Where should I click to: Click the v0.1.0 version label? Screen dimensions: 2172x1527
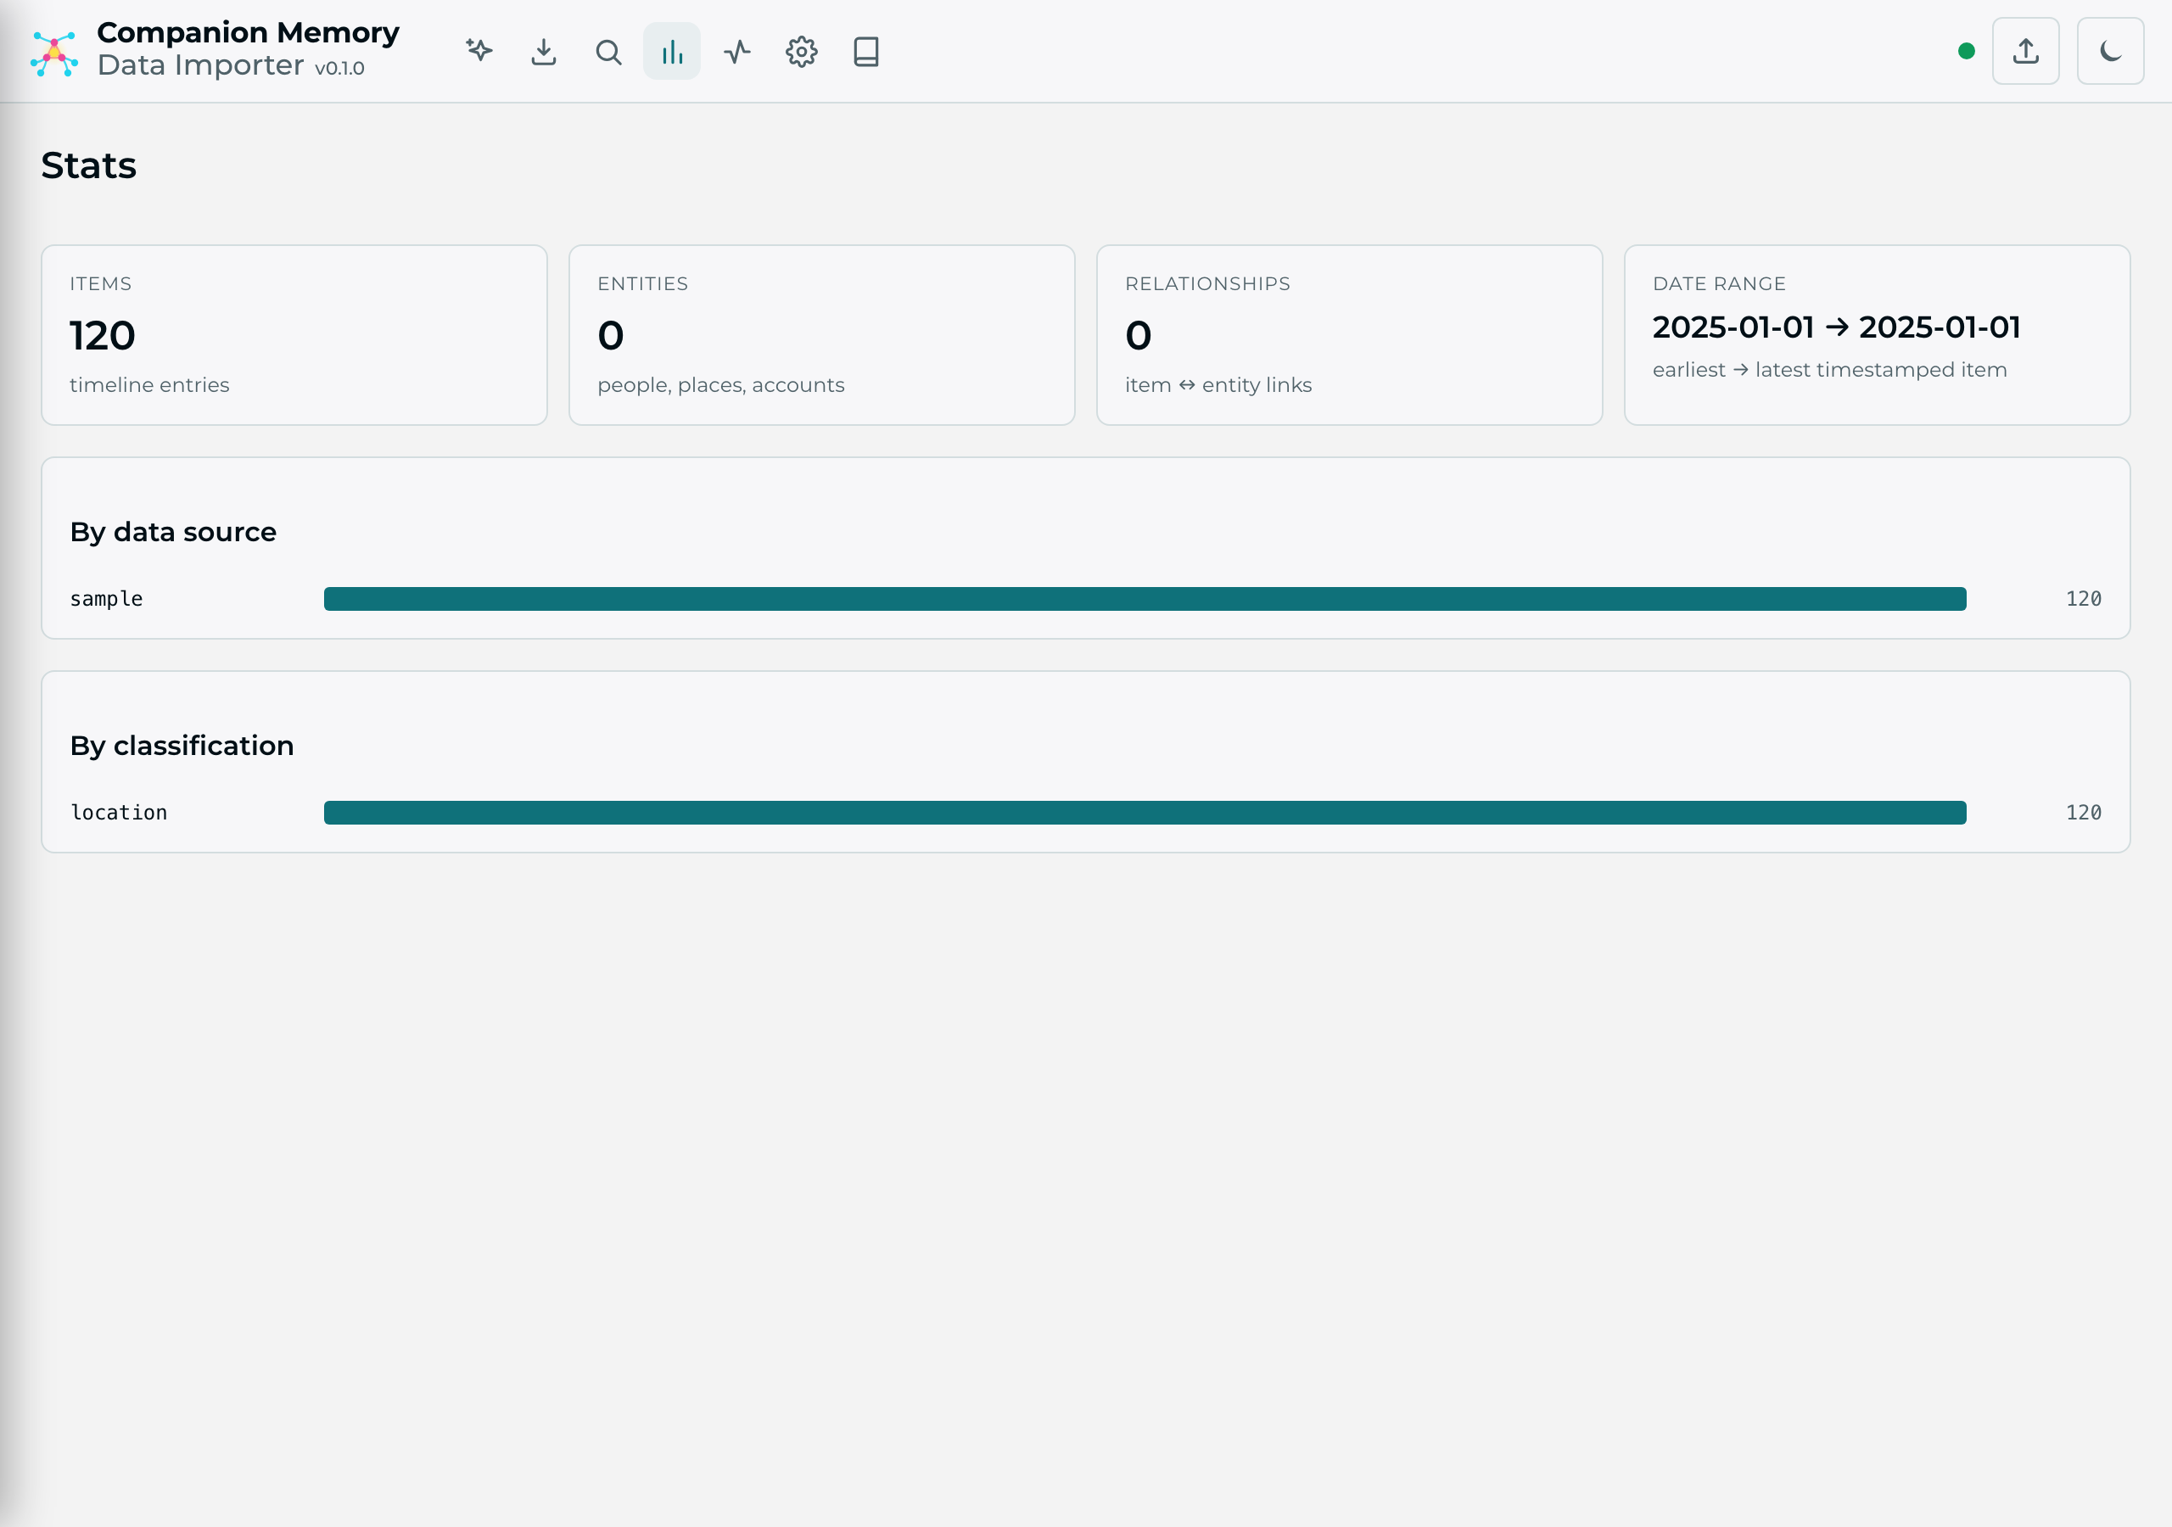coord(339,68)
